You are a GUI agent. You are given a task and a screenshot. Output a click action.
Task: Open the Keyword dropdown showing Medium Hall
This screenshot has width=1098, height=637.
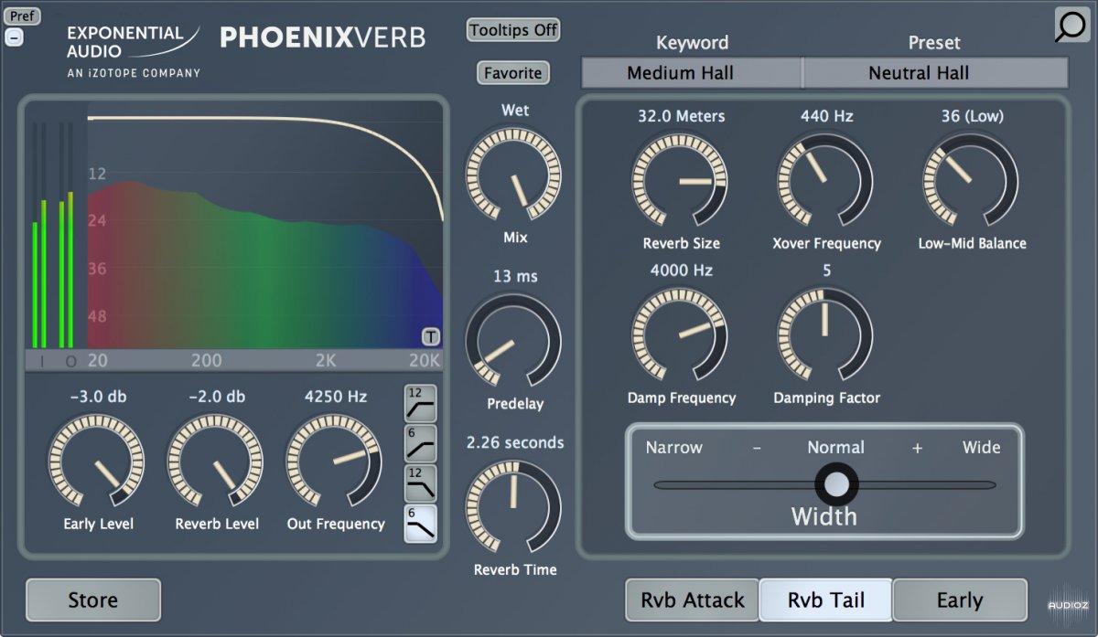pyautogui.click(x=692, y=73)
